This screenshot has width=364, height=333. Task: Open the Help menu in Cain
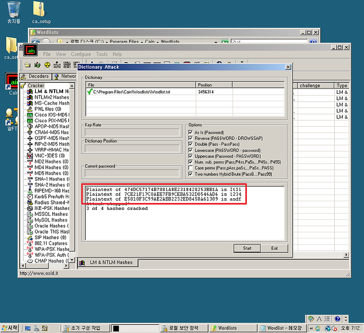tap(117, 54)
